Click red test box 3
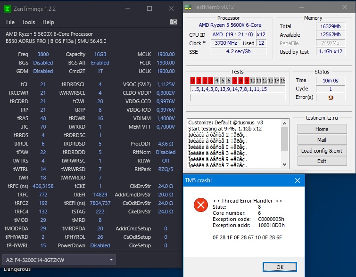The height and width of the screenshot is (277, 356). pyautogui.click(x=211, y=80)
